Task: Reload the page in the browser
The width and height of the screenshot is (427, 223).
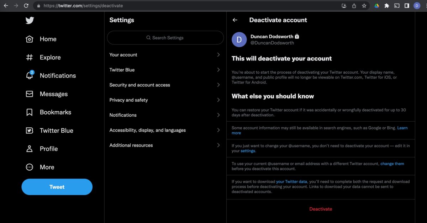Action: coord(26,6)
